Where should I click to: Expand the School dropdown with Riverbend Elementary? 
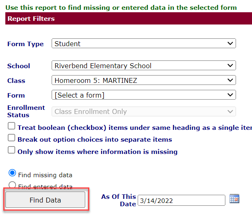point(144,65)
